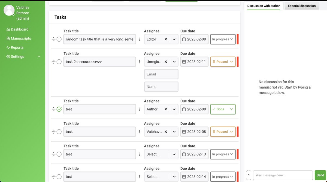Edit the 'random task title' title field
This screenshot has height=182, width=327.
point(100,39)
